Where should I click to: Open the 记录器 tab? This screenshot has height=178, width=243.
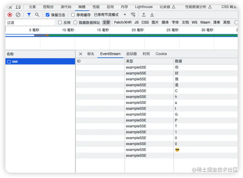pyautogui.click(x=167, y=7)
